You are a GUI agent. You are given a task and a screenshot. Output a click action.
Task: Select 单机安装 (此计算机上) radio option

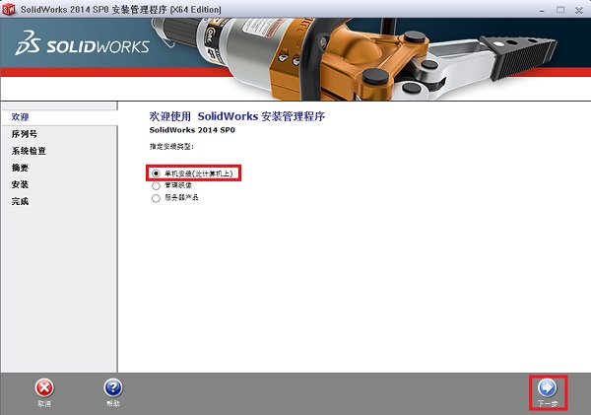[x=156, y=173]
